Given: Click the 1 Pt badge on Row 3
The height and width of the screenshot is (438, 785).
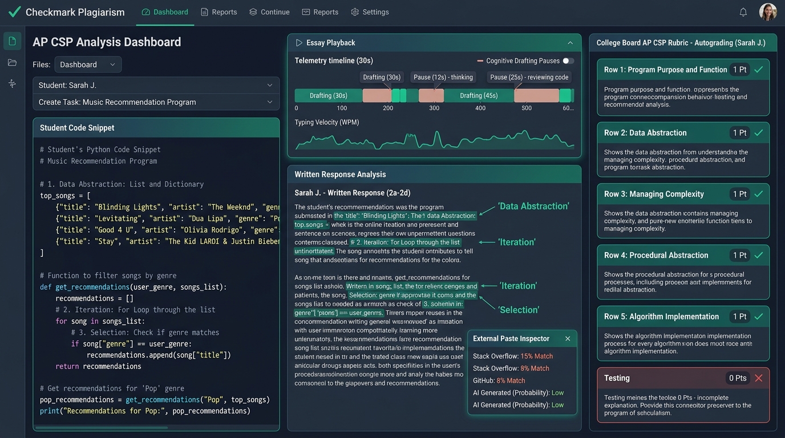Looking at the screenshot, I should (739, 194).
